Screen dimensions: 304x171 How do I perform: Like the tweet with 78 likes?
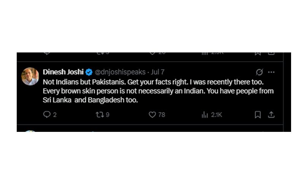click(x=152, y=114)
